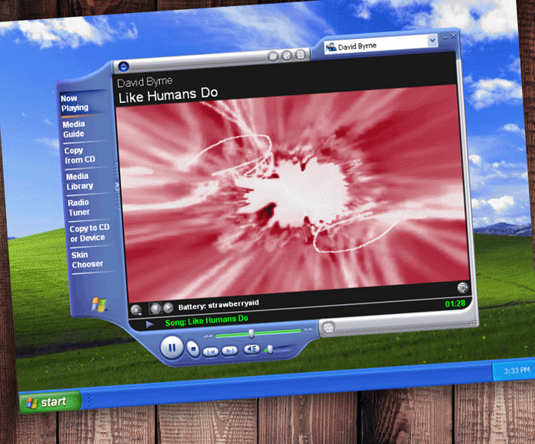Image resolution: width=535 pixels, height=444 pixels.
Task: Open the Media Guide tab
Action: (73, 129)
